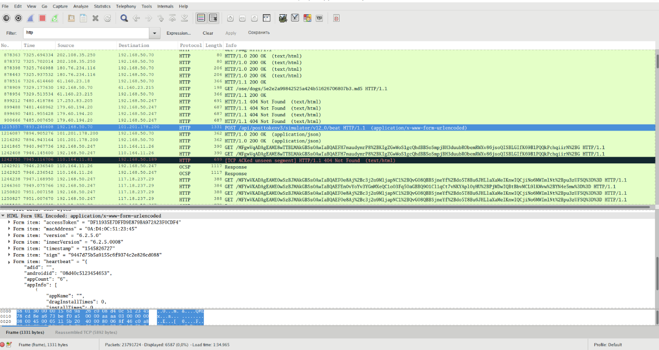Collapse HTML Form URL Encoded section
Image resolution: width=659 pixels, height=350 pixels.
coord(3,216)
